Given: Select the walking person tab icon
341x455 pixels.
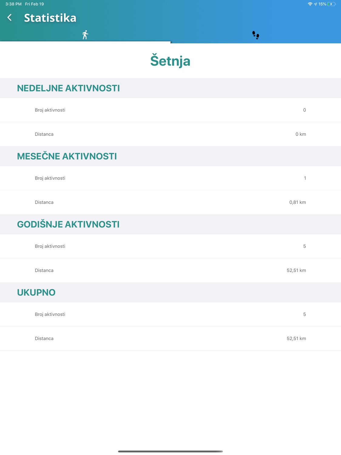Looking at the screenshot, I should pos(85,35).
